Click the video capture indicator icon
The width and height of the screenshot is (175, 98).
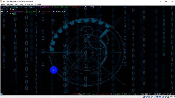coord(160,97)
